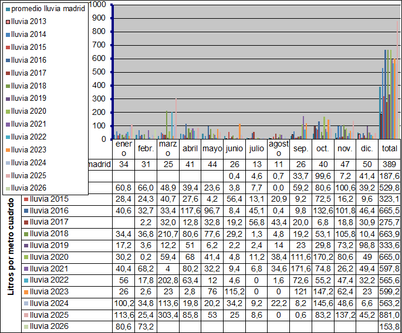Click the agosto month header
This screenshot has height=333, width=402.
(x=279, y=148)
